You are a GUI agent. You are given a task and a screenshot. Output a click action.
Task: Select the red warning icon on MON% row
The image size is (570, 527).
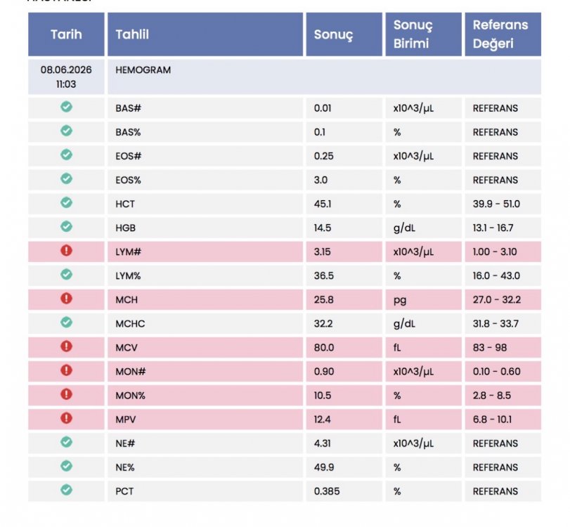click(x=66, y=394)
